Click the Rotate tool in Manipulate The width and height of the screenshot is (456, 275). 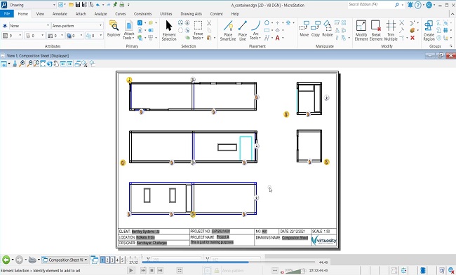[x=327, y=29]
